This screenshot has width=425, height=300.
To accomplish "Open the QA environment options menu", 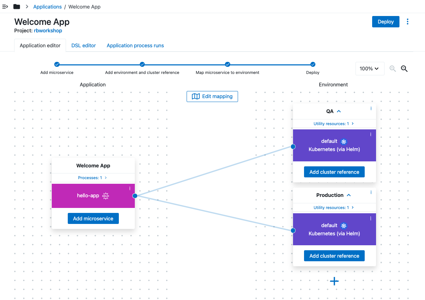I will pos(371,108).
